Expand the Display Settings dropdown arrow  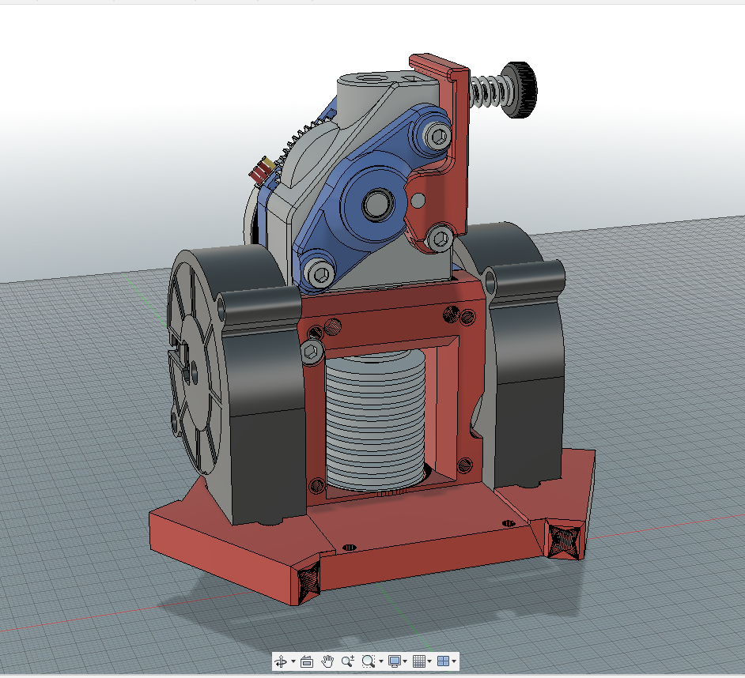pyautogui.click(x=405, y=661)
